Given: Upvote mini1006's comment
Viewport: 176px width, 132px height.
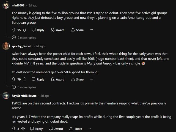Looking at the screenshot, I should tap(13, 30).
